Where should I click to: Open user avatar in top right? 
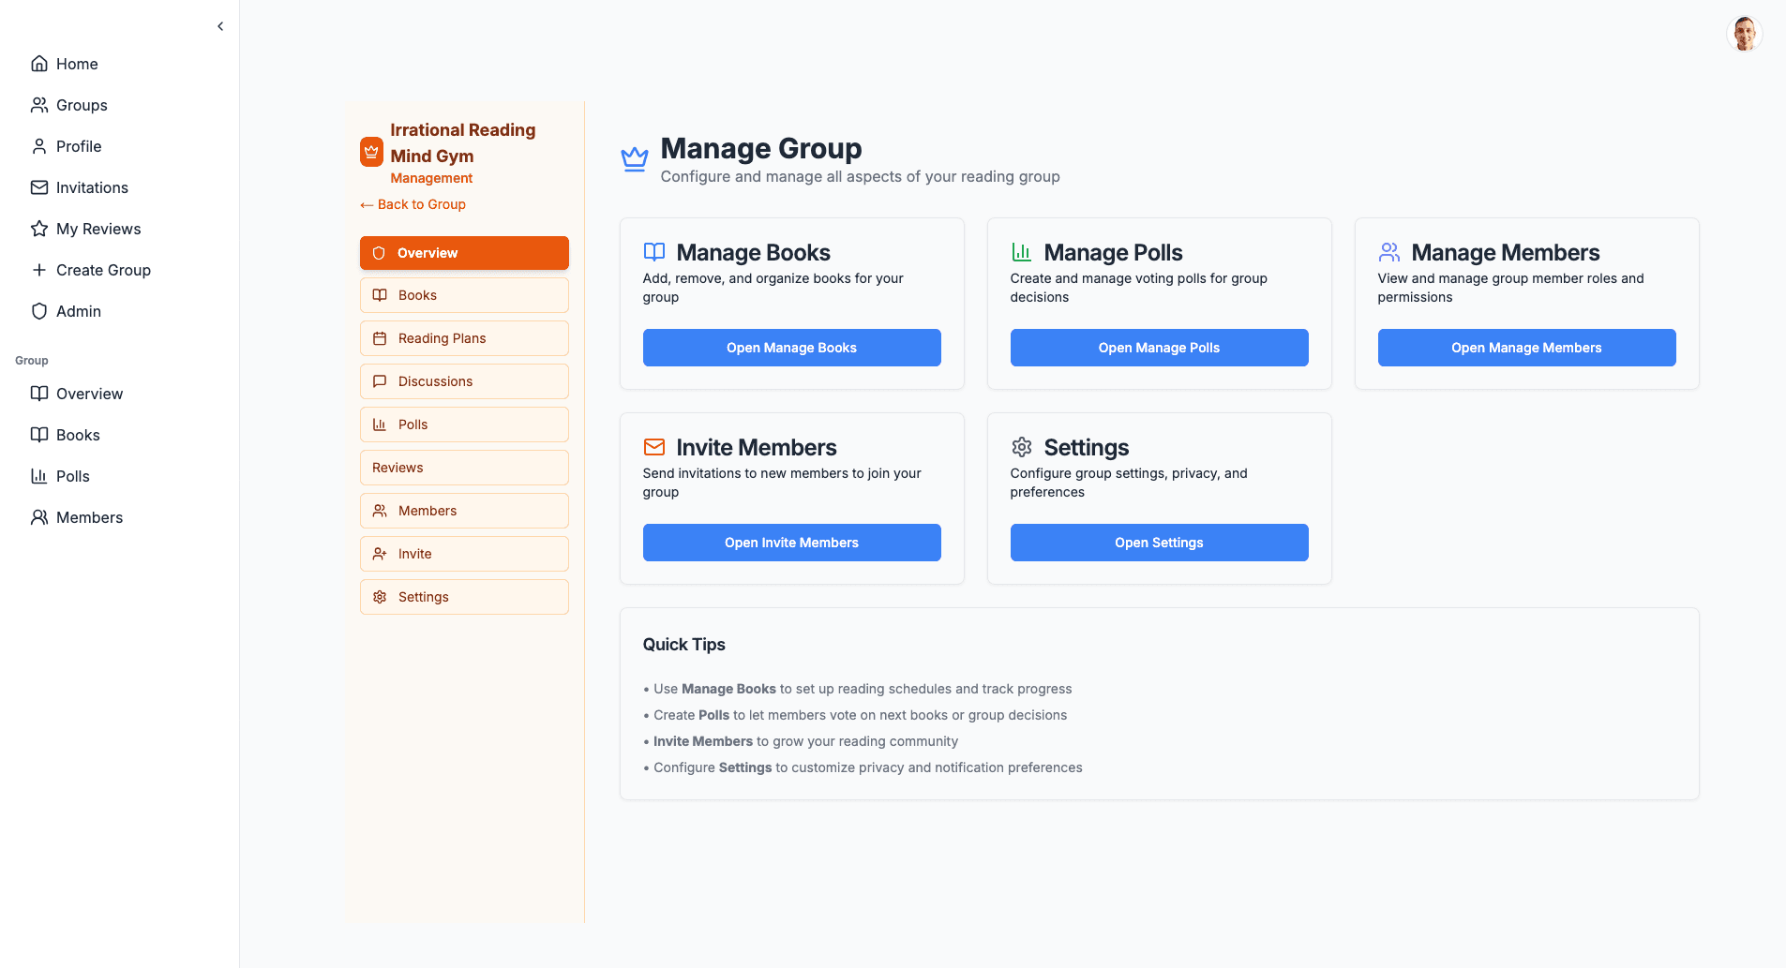coord(1744,34)
